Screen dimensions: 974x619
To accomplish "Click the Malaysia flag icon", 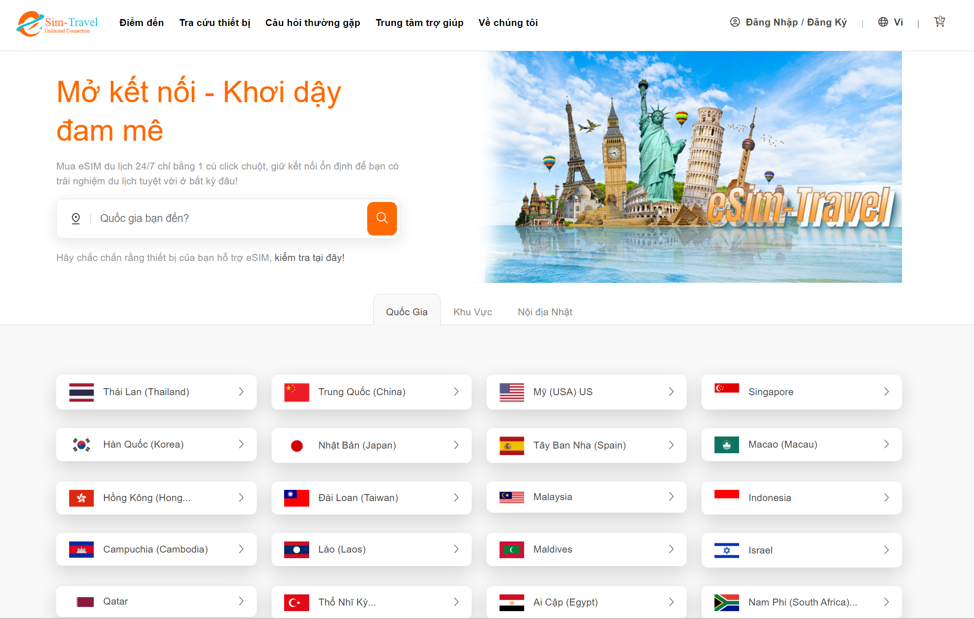I will click(512, 497).
